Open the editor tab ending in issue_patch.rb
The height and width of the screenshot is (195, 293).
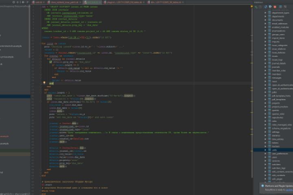point(64,2)
